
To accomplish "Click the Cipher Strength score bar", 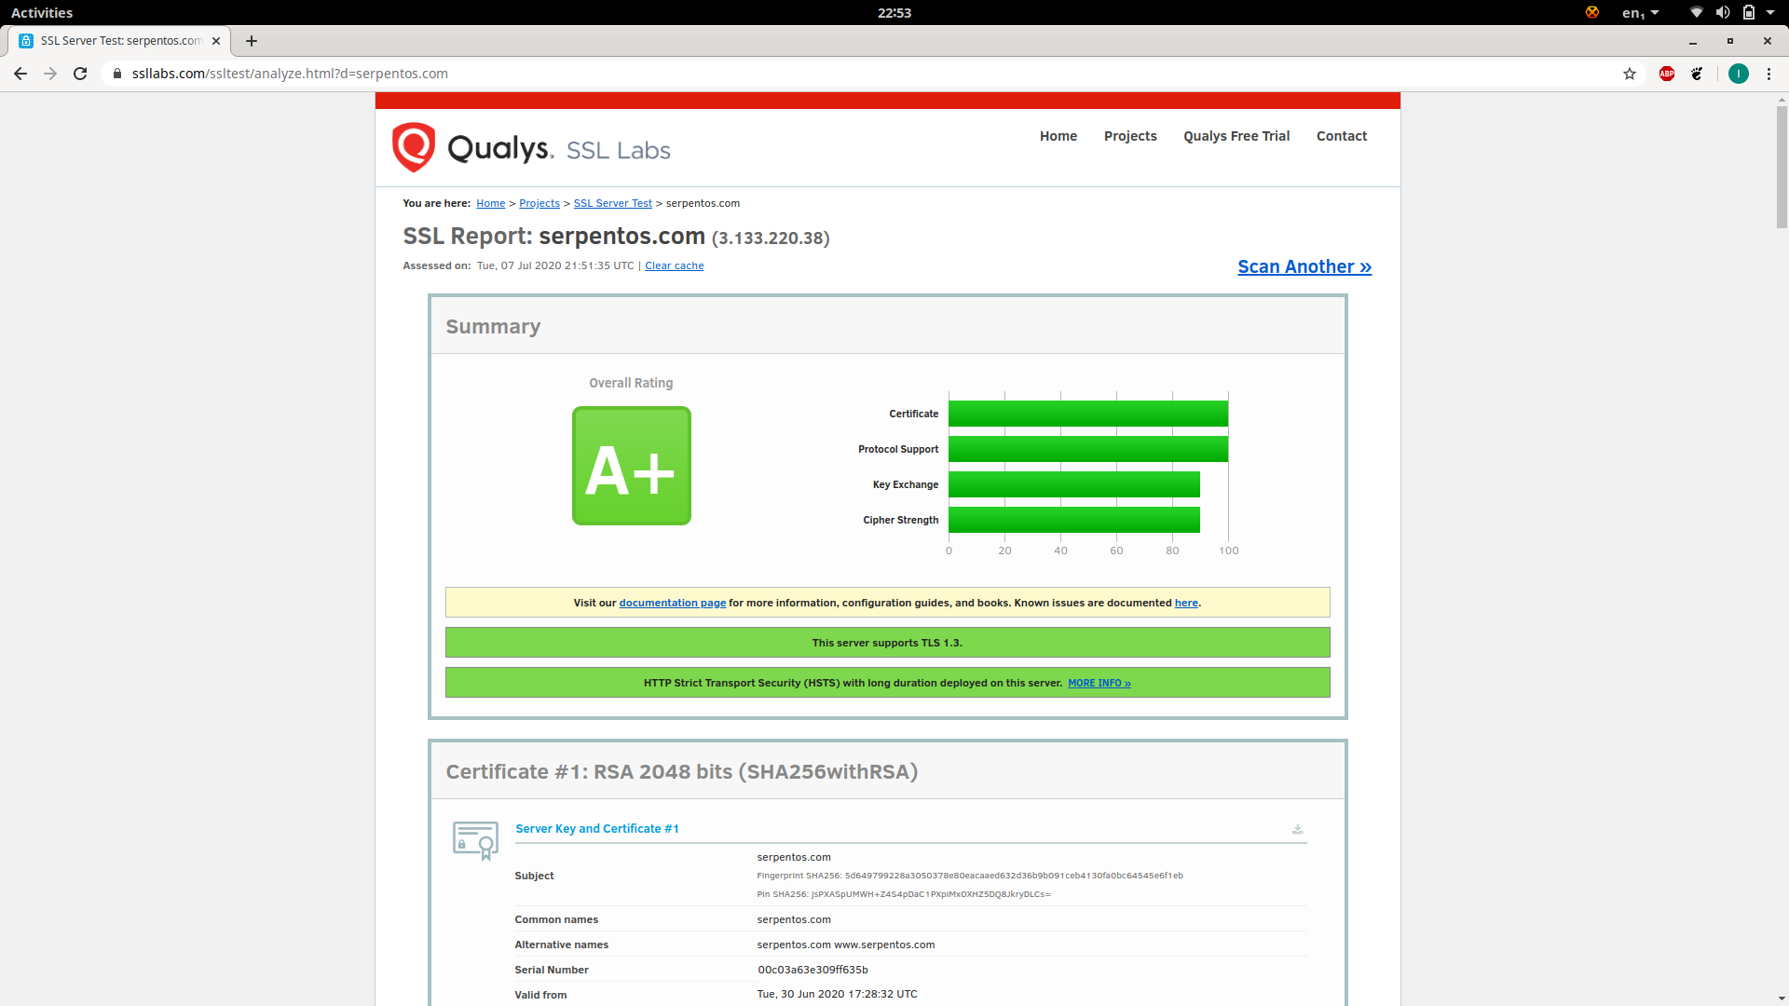I will pyautogui.click(x=1074, y=520).
